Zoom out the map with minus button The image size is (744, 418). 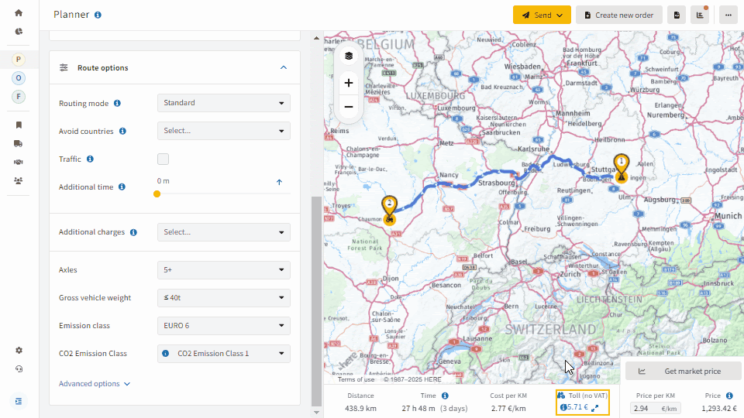pos(349,107)
